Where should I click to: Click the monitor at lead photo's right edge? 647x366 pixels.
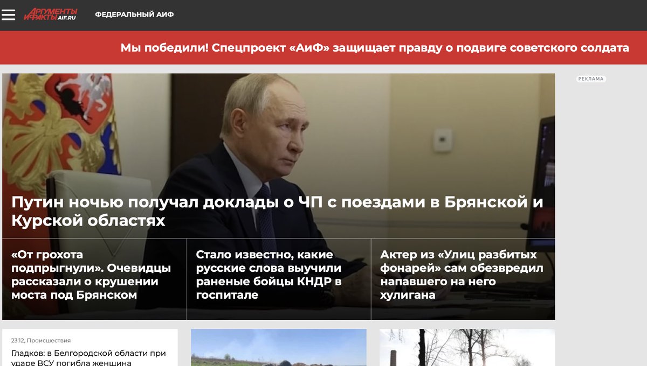[x=547, y=172]
